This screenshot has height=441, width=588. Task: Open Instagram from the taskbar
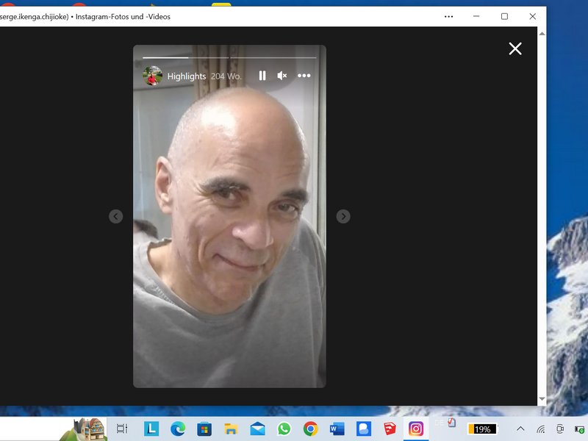click(x=416, y=429)
